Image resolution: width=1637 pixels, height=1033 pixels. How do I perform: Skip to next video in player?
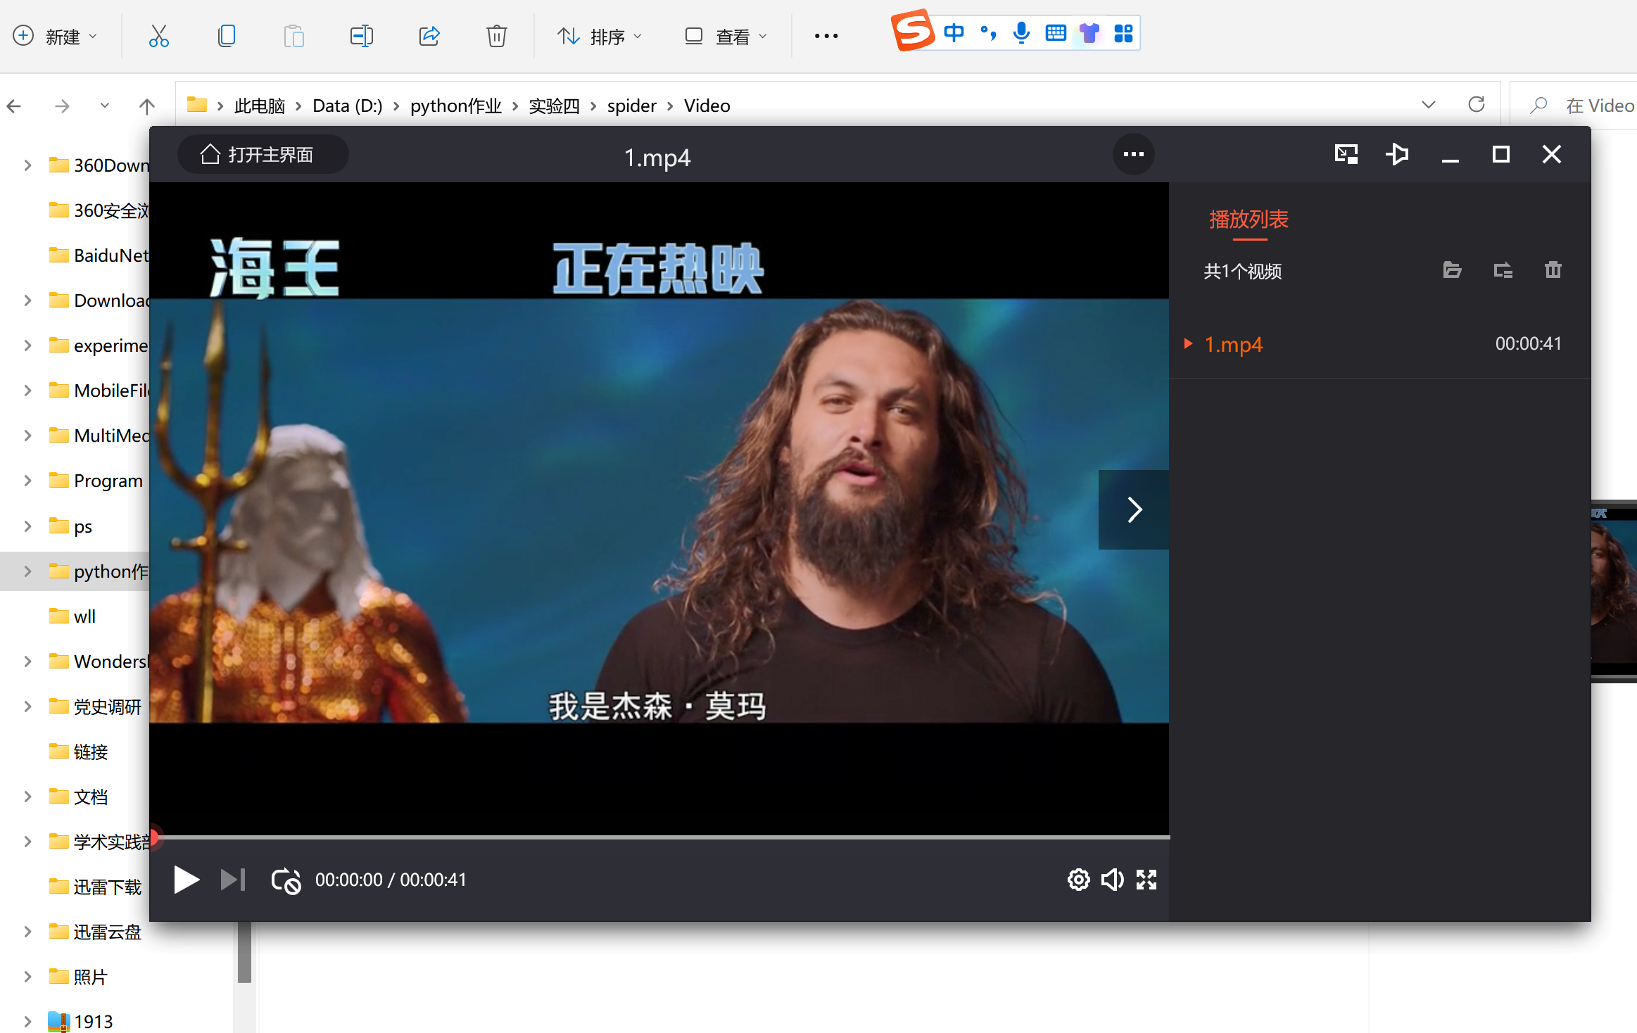click(233, 880)
